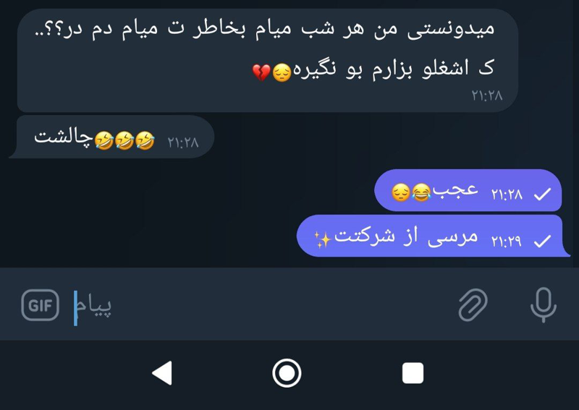
Task: Tap the Android back navigation triangle
Action: pos(162,372)
